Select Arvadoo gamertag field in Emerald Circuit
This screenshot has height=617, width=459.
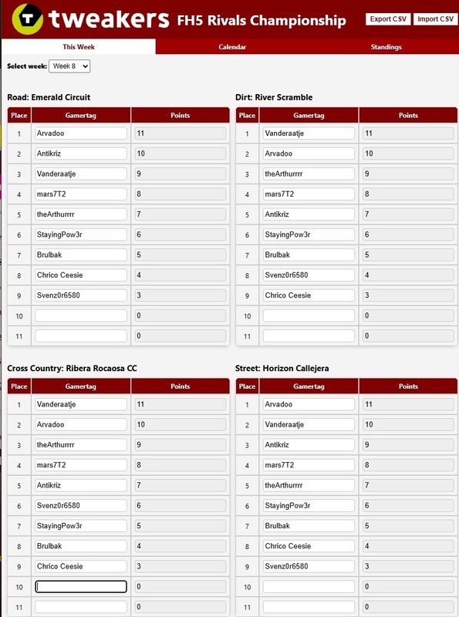pos(81,133)
